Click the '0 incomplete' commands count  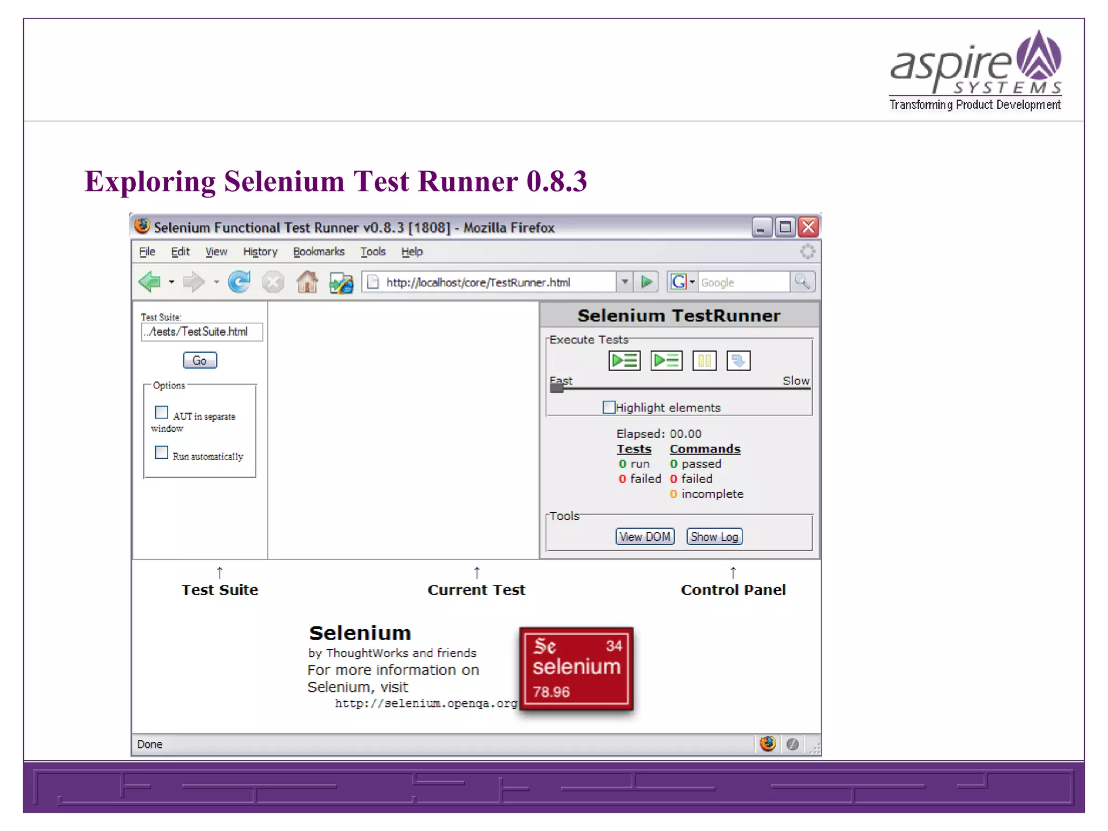coord(707,494)
